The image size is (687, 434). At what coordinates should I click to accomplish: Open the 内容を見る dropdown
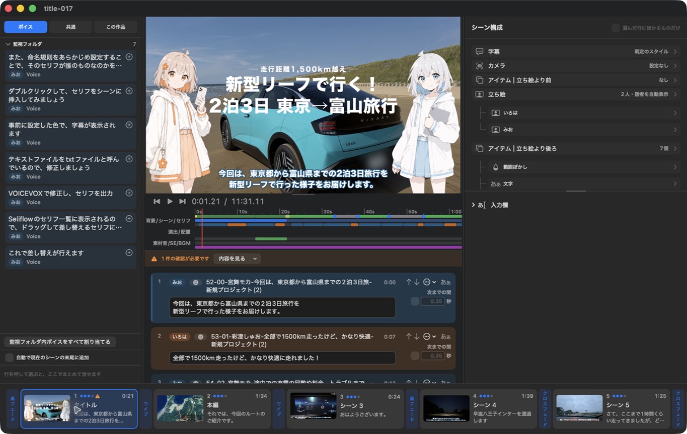[x=238, y=259]
